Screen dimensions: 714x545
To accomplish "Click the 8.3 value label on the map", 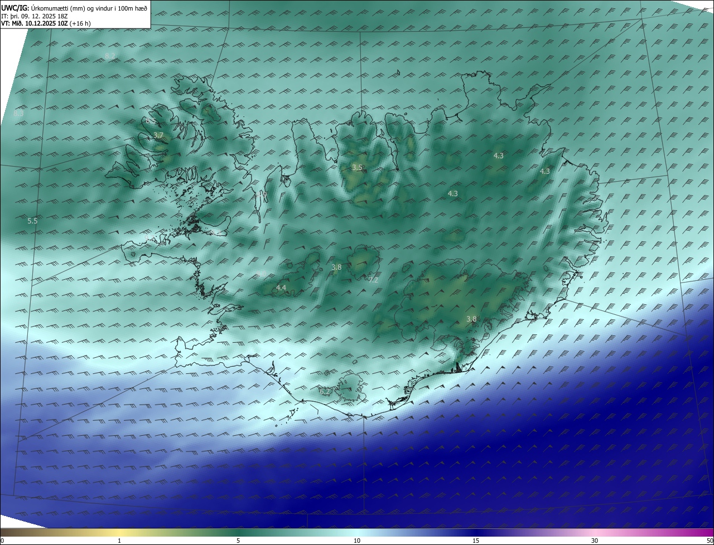I will (x=18, y=113).
